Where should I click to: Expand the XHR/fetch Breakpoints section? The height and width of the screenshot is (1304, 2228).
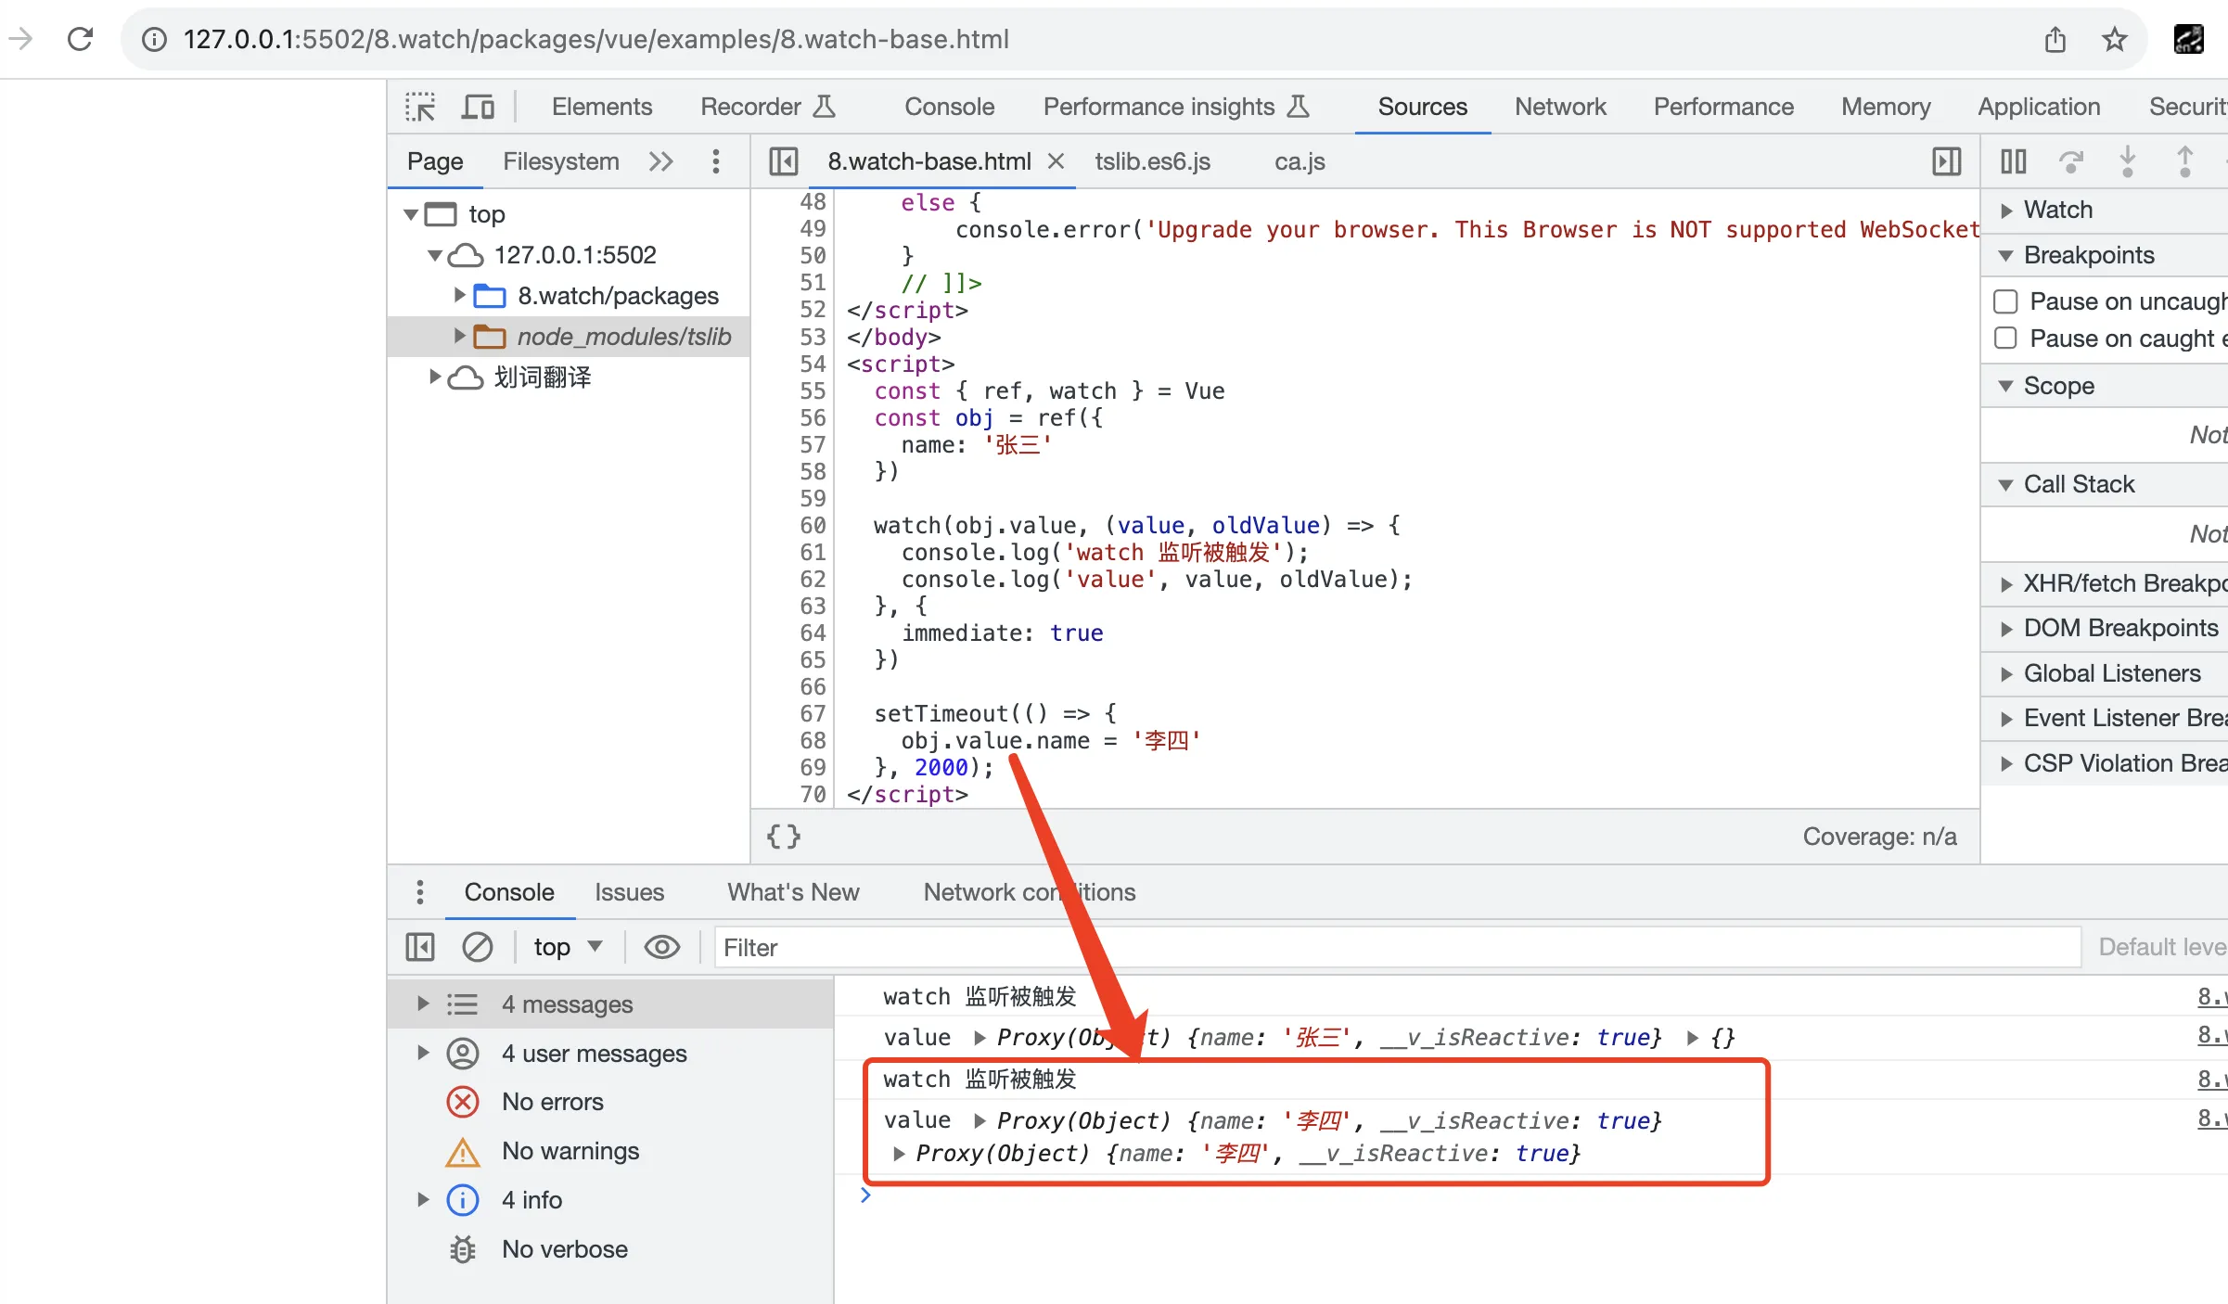click(x=2006, y=584)
